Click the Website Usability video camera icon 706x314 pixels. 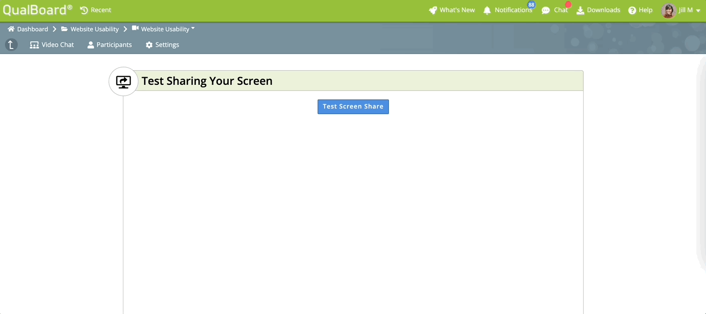point(135,28)
